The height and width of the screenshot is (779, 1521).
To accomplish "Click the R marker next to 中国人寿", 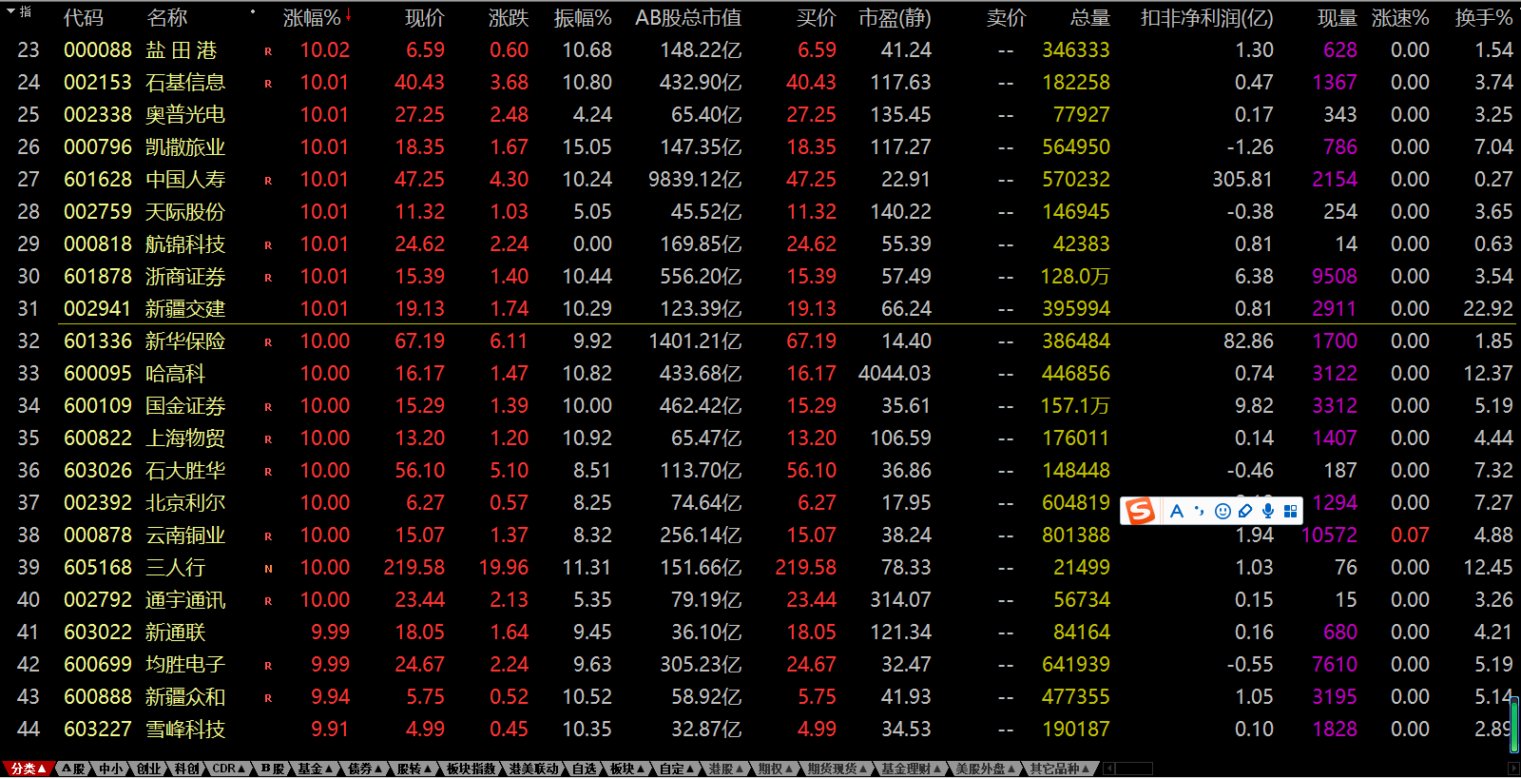I will 268,181.
